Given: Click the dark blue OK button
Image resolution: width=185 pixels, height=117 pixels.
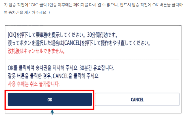Looking at the screenshot, I should point(50,99).
